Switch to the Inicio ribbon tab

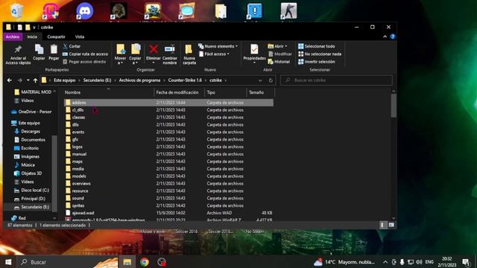click(x=32, y=36)
